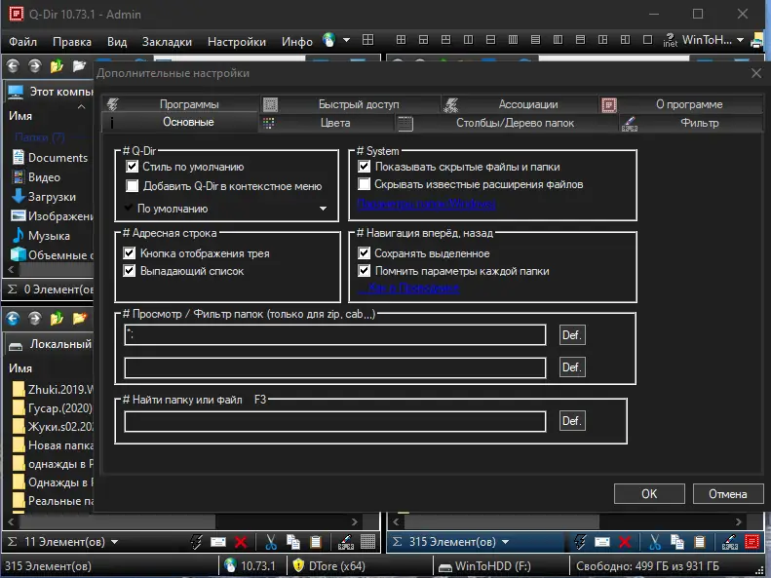Select the Documents folder in left pane
771x578 pixels.
pos(50,157)
